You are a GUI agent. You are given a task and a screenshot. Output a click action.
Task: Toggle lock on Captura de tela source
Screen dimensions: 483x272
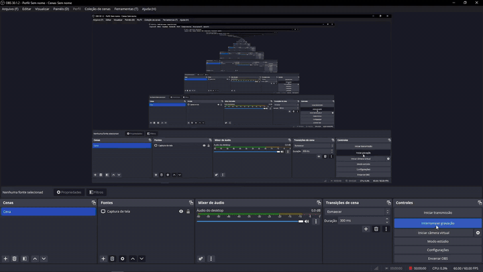[x=189, y=212]
